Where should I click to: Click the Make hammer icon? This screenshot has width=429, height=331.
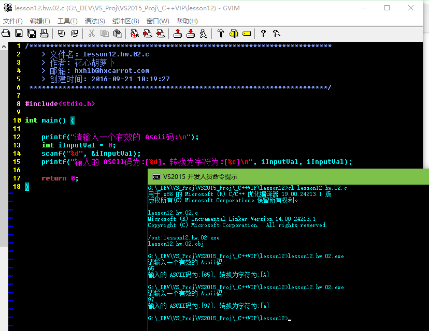tap(221, 34)
